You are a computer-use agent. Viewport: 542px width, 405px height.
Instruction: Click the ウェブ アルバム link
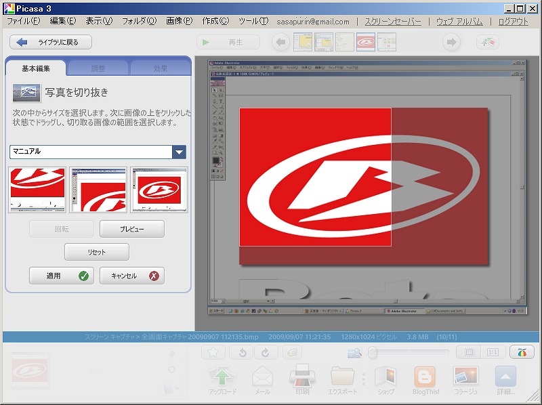click(459, 22)
